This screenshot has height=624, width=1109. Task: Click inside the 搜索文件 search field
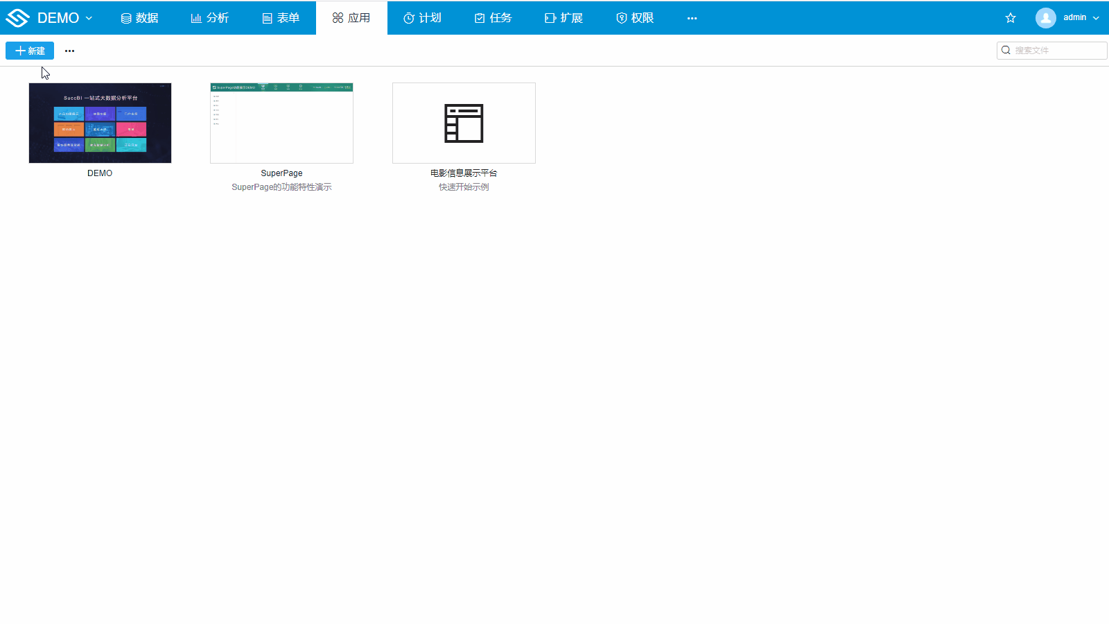[1054, 50]
